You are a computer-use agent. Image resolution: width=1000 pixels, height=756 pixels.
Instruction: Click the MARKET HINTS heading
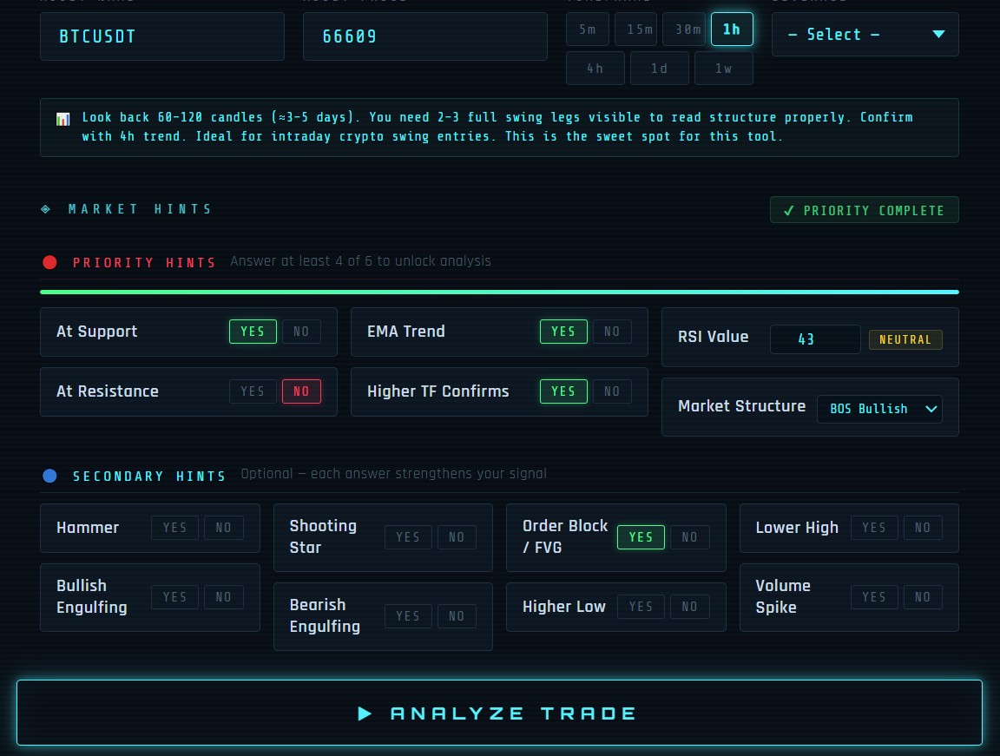(140, 209)
